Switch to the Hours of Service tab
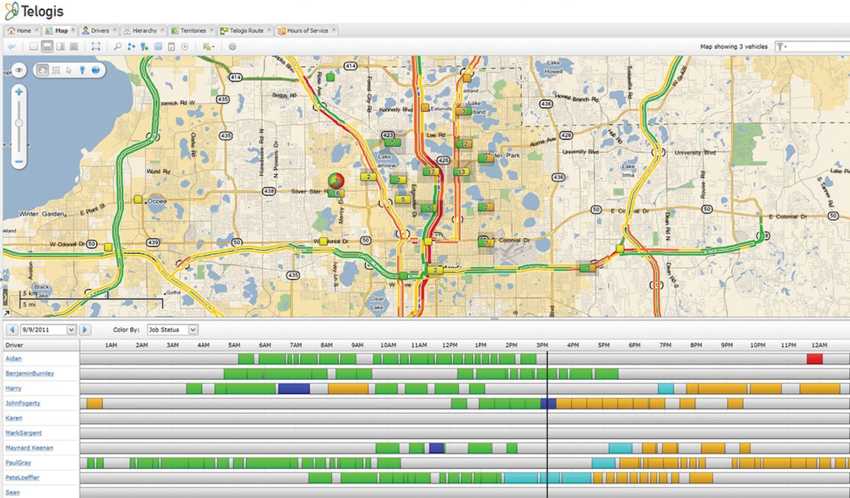The height and width of the screenshot is (498, 850). 306,30
